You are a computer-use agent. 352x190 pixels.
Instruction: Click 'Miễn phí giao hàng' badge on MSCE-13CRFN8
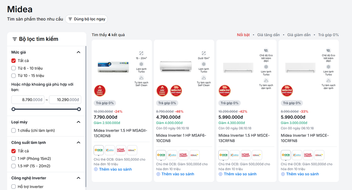[x=224, y=91]
